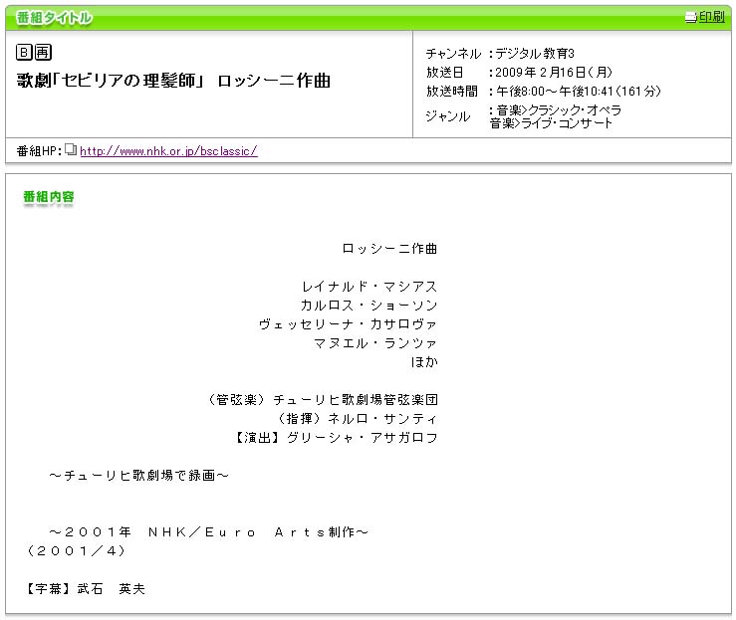Click the printer icon beside 印刷

coord(691,17)
